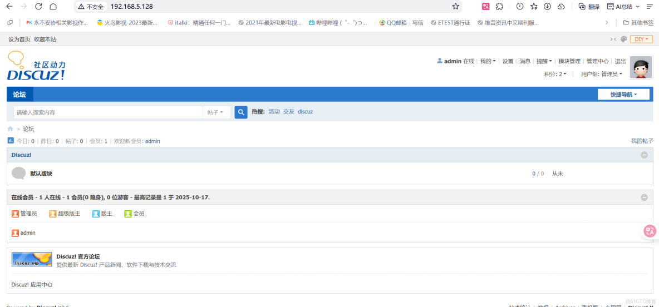Open browser home page icon
659x307 pixels.
pyautogui.click(x=53, y=6)
